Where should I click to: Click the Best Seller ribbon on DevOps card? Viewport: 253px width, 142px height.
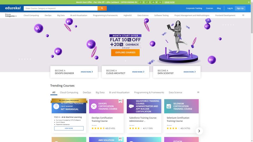pyautogui.click(x=120, y=101)
